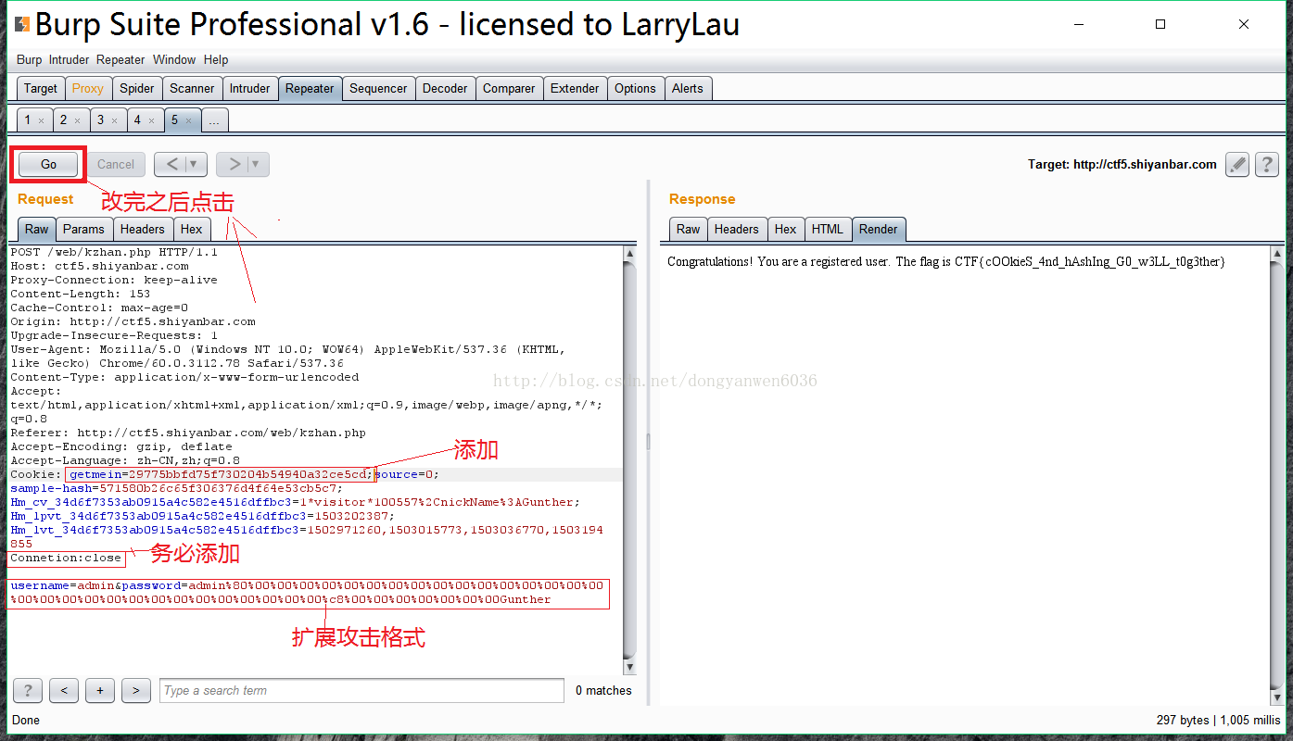Click the search term input field
The width and height of the screenshot is (1293, 741).
361,690
